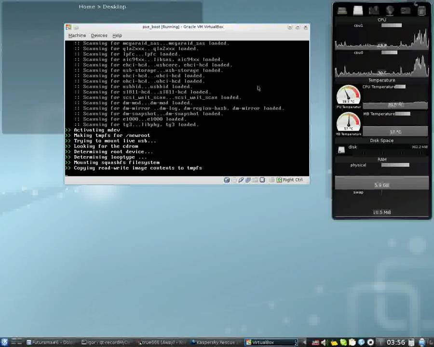Click the Desktop breadcrumb in folder view widget
The image size is (434, 347).
pos(114,7)
